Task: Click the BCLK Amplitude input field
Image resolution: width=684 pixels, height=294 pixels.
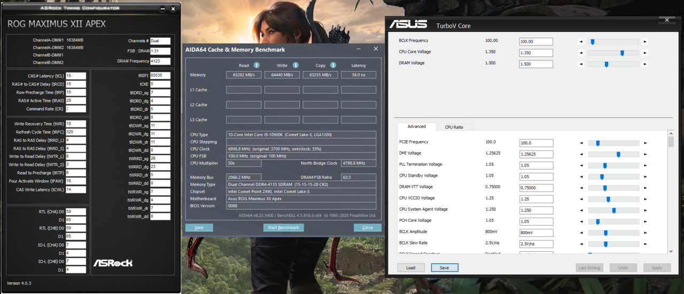Action: (536, 233)
